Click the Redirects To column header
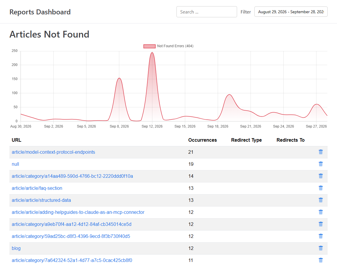The height and width of the screenshot is (264, 337). tap(290, 140)
